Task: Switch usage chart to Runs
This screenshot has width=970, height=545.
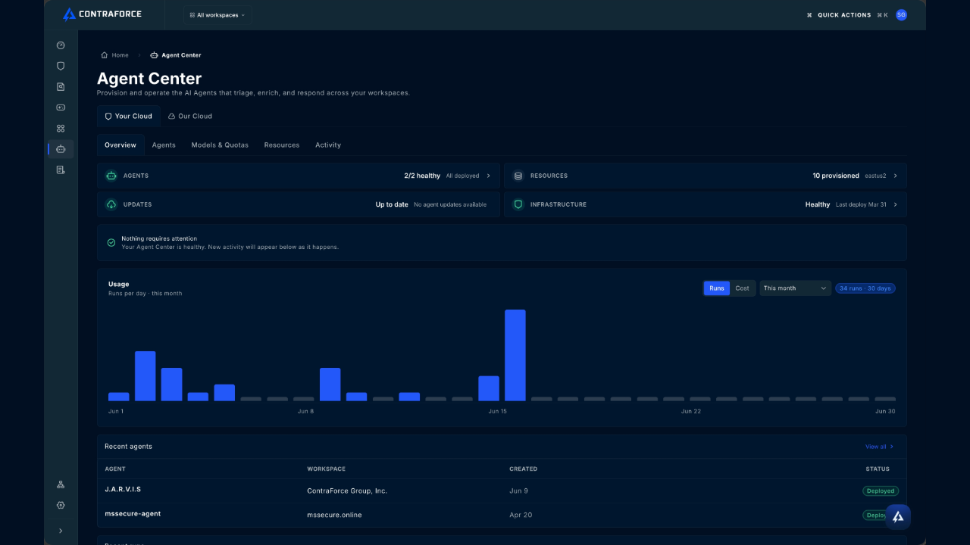Action: coord(717,288)
